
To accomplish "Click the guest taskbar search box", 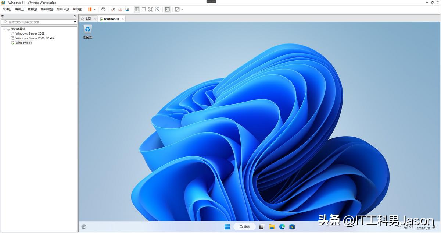I will click(x=244, y=226).
